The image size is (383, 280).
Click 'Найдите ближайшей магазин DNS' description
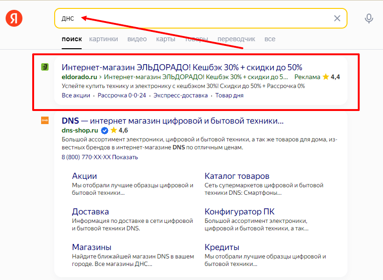pos(133,260)
